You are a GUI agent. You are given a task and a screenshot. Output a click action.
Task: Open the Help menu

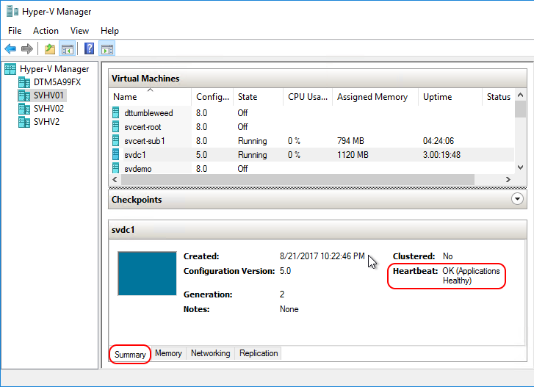pos(109,31)
